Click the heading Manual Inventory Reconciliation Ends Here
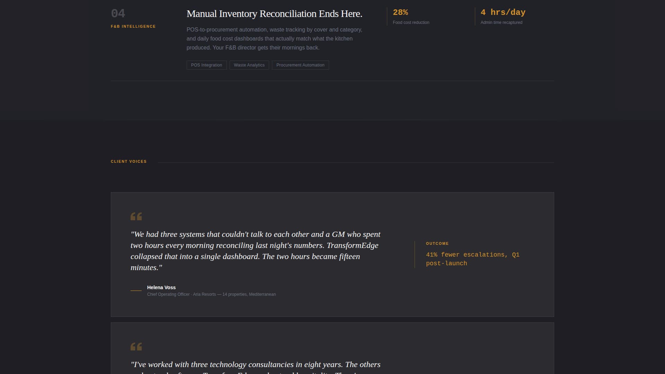The width and height of the screenshot is (665, 374). coord(274,14)
